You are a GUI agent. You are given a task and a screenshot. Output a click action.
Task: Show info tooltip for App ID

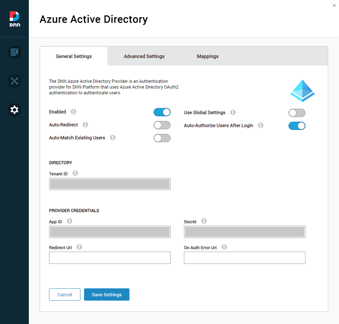[x=69, y=221]
